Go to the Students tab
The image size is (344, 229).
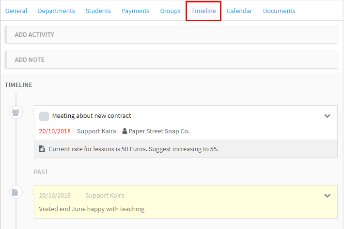[x=98, y=11]
